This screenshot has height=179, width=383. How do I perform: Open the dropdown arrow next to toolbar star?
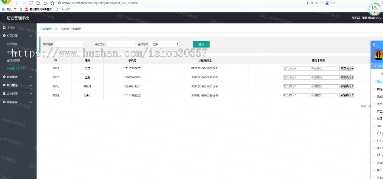click(321, 3)
